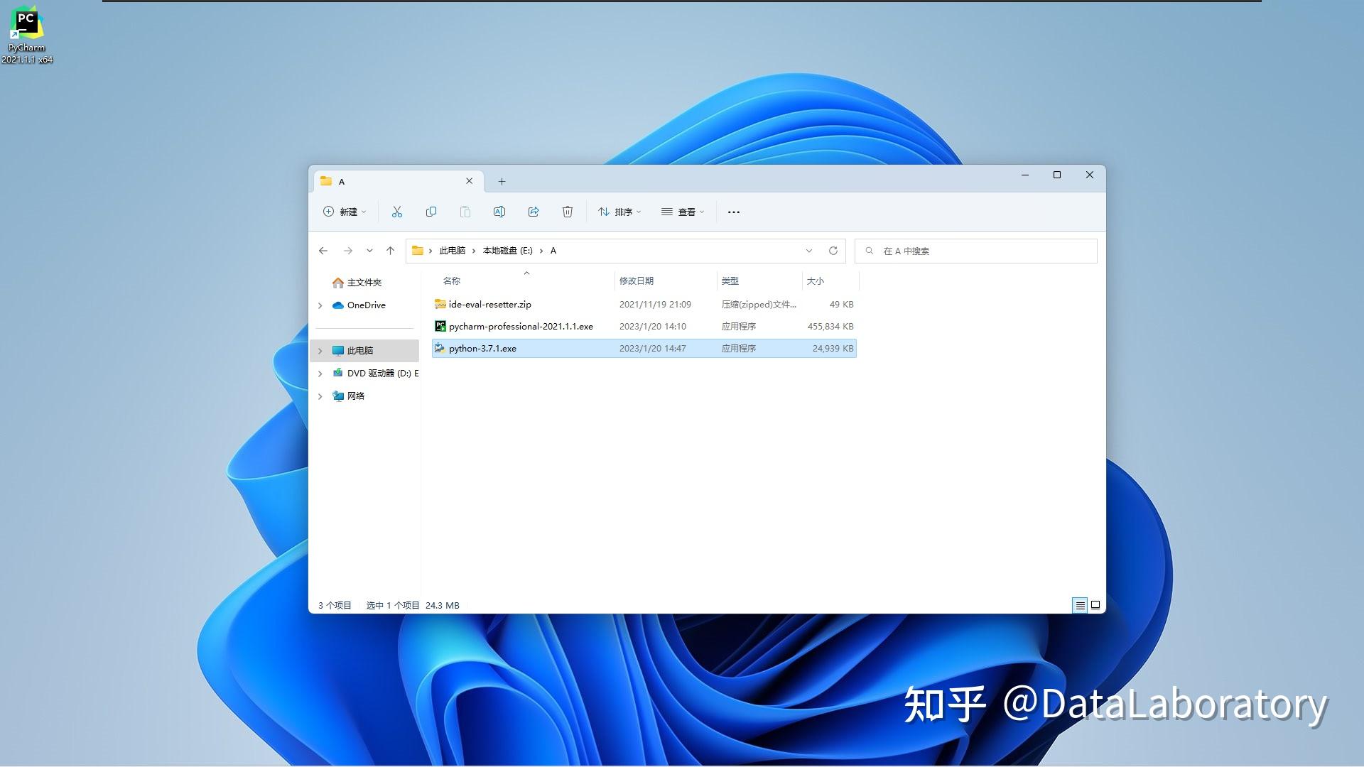1364x767 pixels.
Task: Select file name pycharm-professional-2021.1.1.exe
Action: (x=521, y=326)
